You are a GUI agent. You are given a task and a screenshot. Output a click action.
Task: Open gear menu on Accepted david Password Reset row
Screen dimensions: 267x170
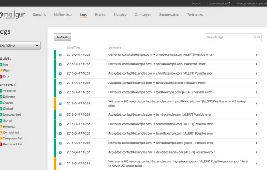tap(60, 83)
